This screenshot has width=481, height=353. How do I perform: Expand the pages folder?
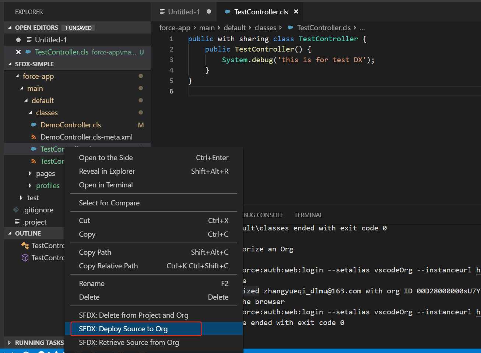coord(30,173)
